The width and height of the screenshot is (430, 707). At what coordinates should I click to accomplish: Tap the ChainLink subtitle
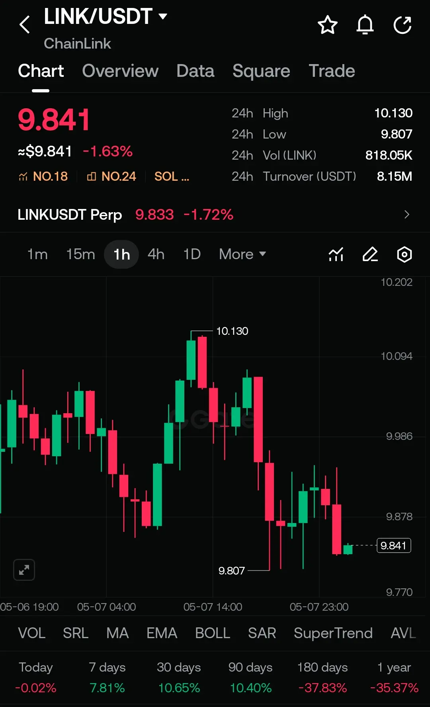[77, 43]
